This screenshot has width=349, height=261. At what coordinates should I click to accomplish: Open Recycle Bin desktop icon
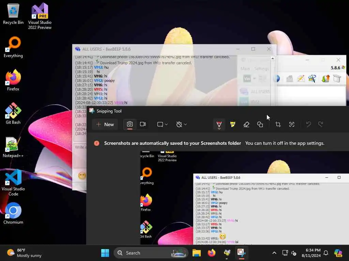pyautogui.click(x=13, y=14)
